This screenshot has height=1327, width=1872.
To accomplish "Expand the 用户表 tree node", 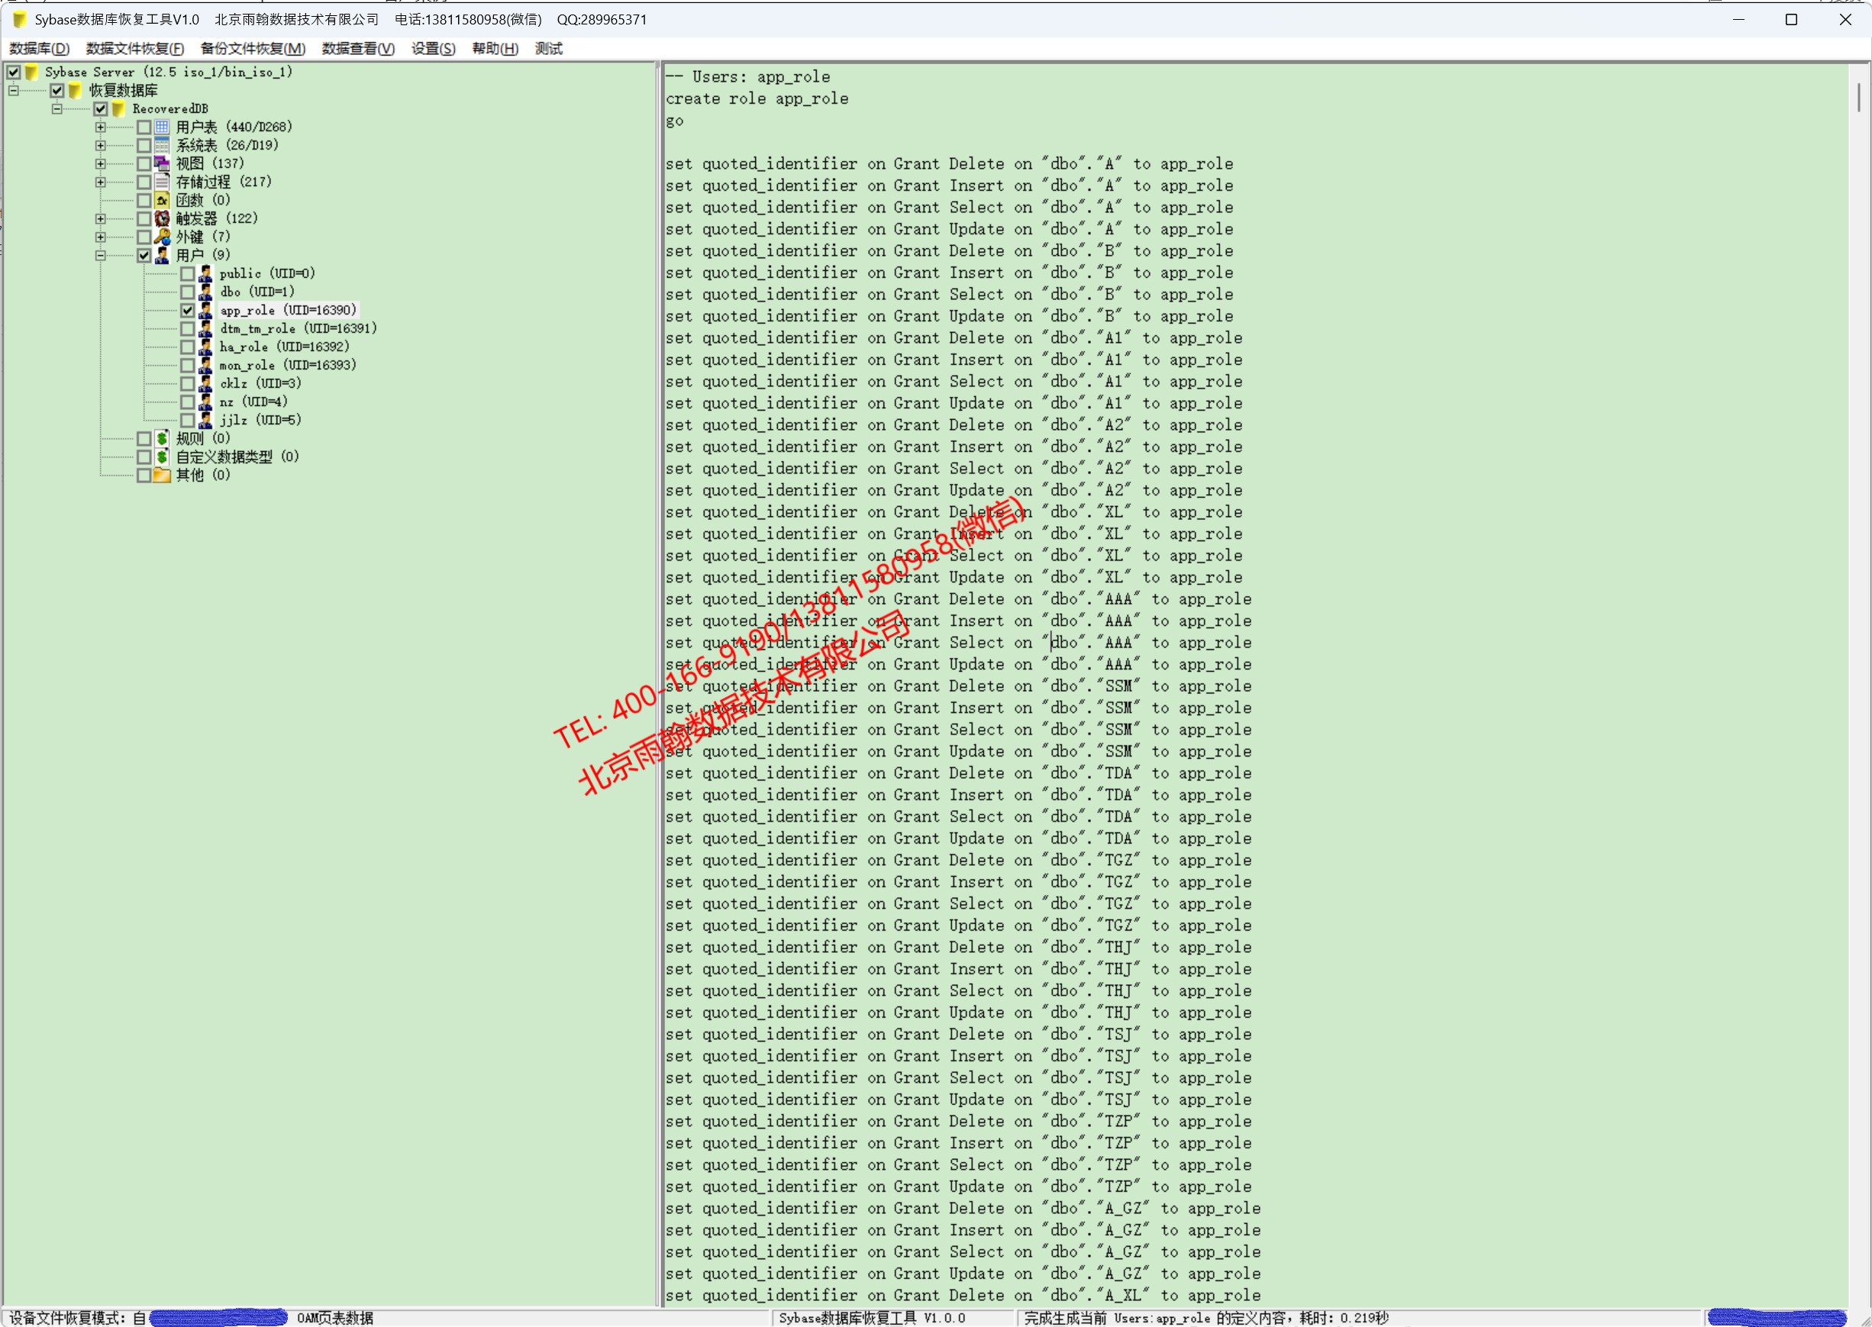I will click(101, 127).
